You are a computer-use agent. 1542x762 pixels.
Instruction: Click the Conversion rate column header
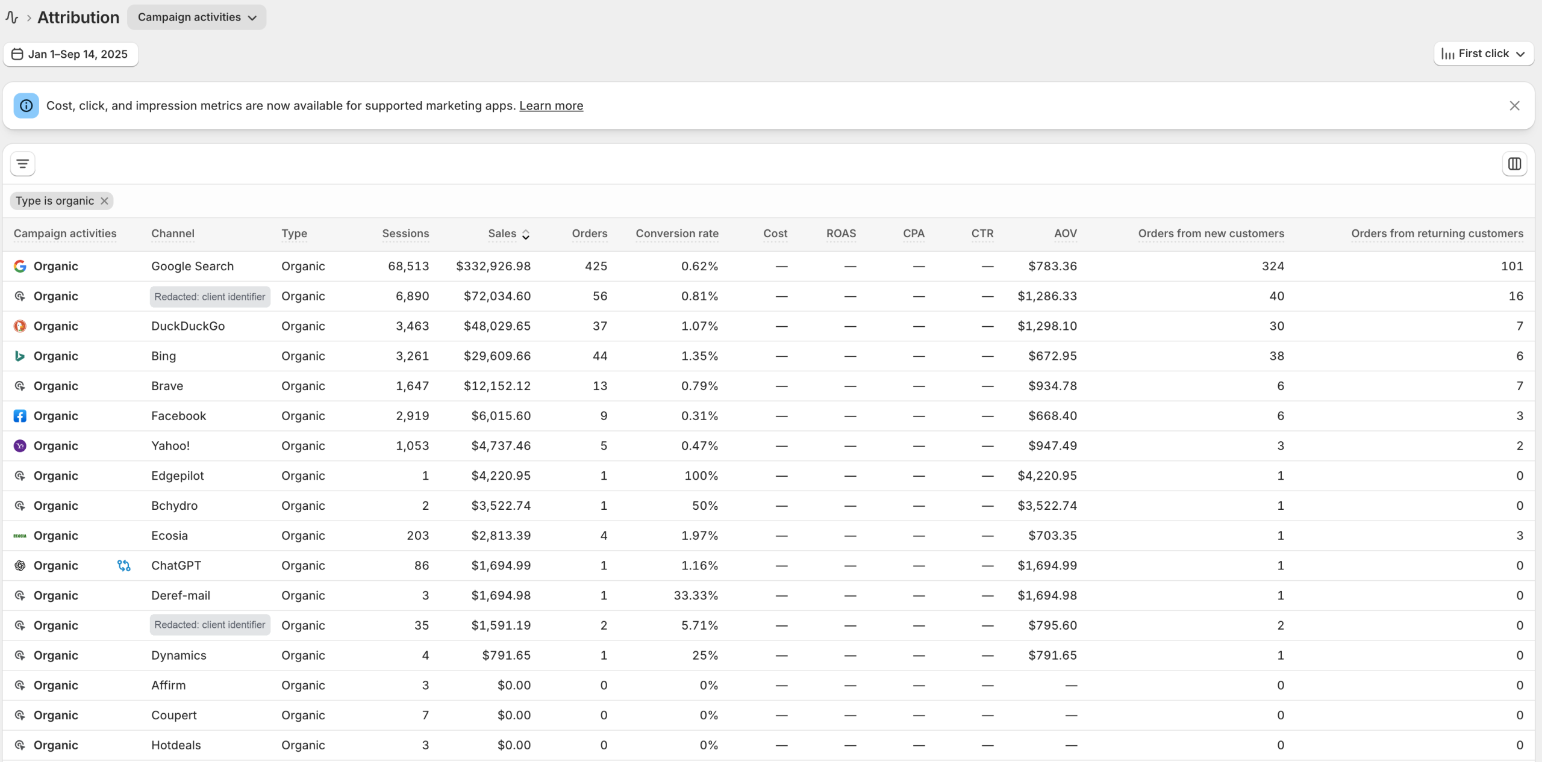coord(677,234)
